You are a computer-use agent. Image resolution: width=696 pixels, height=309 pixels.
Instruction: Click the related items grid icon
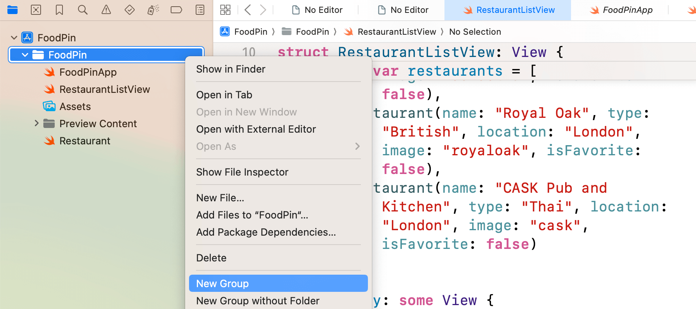pyautogui.click(x=225, y=10)
